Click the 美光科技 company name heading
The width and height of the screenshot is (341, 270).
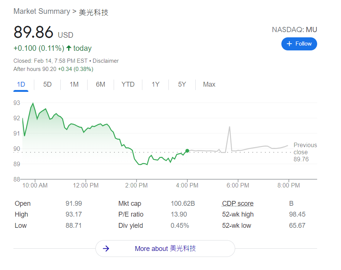[x=94, y=12]
